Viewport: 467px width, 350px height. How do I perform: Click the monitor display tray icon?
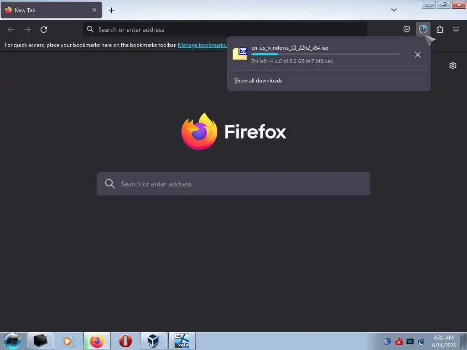pyautogui.click(x=410, y=341)
